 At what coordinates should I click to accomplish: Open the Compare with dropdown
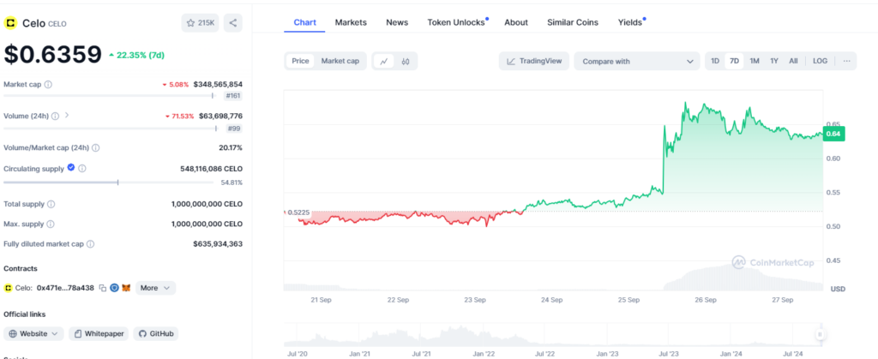tap(637, 62)
